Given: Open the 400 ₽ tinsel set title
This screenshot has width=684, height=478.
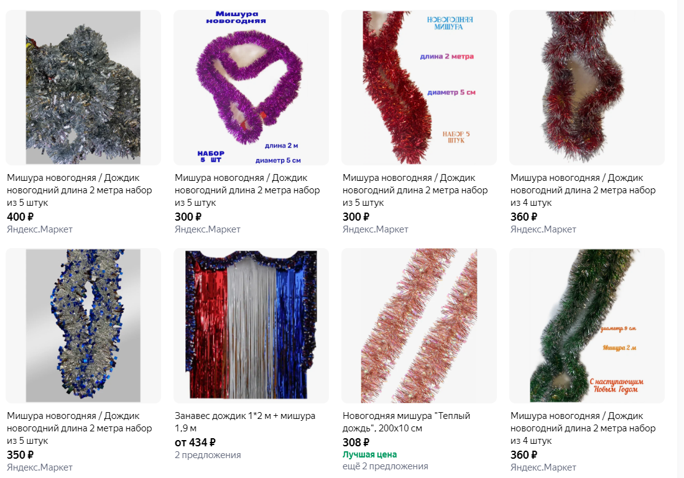Looking at the screenshot, I should click(80, 190).
